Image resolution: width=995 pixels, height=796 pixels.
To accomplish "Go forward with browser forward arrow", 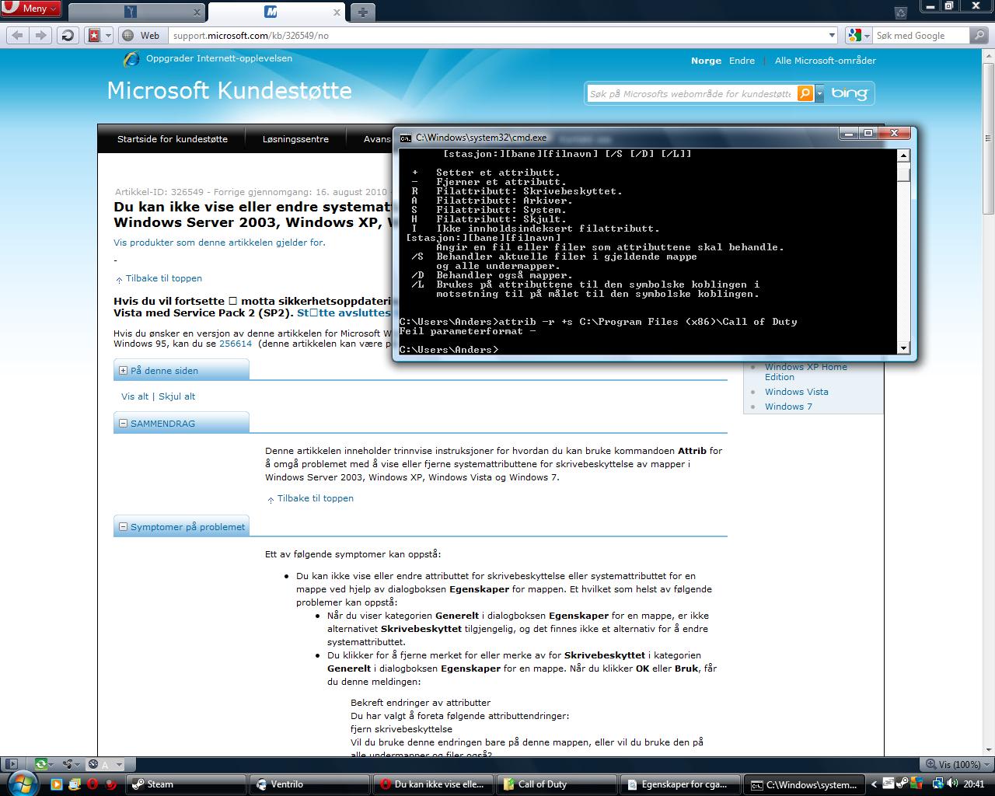I will click(40, 35).
